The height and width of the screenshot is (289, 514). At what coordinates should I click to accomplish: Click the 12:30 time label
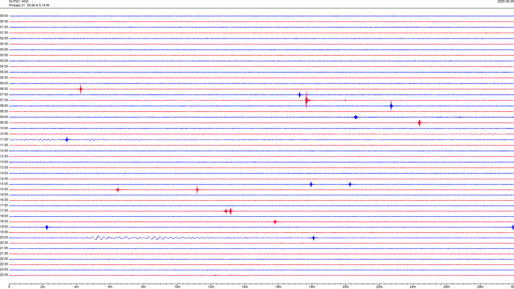coord(4,156)
